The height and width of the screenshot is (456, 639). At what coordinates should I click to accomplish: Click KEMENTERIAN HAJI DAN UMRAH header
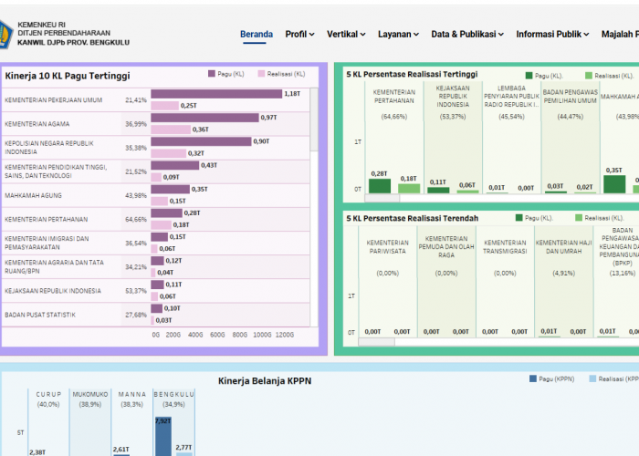click(x=563, y=247)
